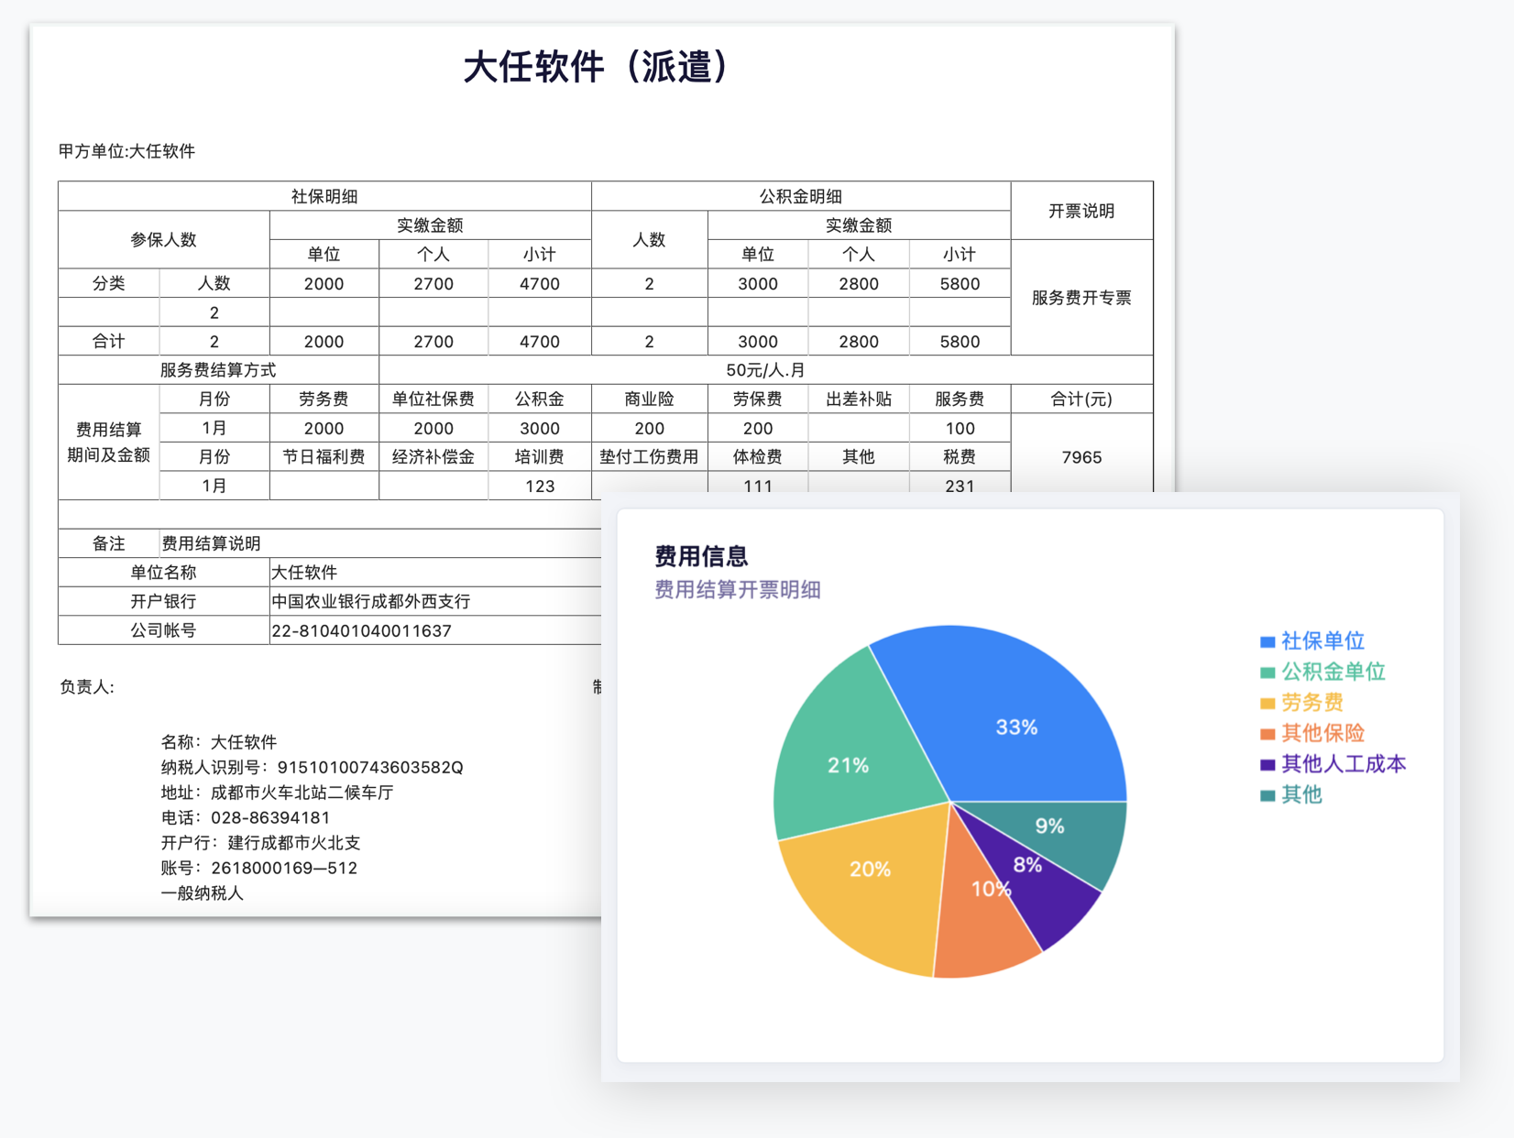Click the 账号：2618000169—512 line
The image size is (1514, 1138).
(258, 868)
